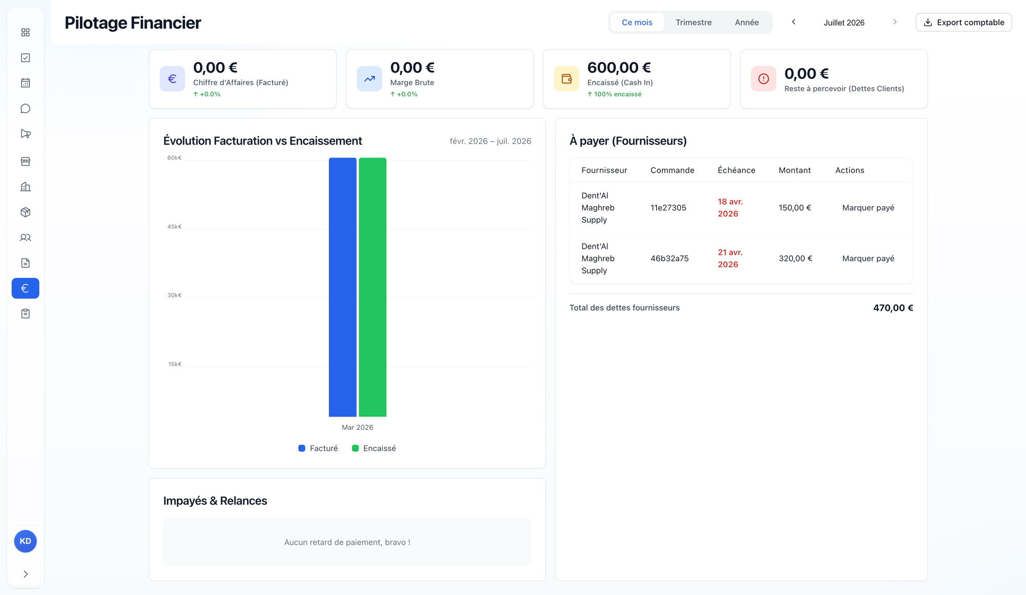
Task: Click the Mar 2026 axis label
Action: (358, 427)
